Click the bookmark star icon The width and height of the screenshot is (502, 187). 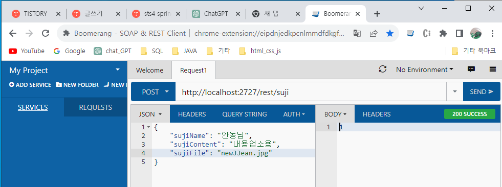389,33
